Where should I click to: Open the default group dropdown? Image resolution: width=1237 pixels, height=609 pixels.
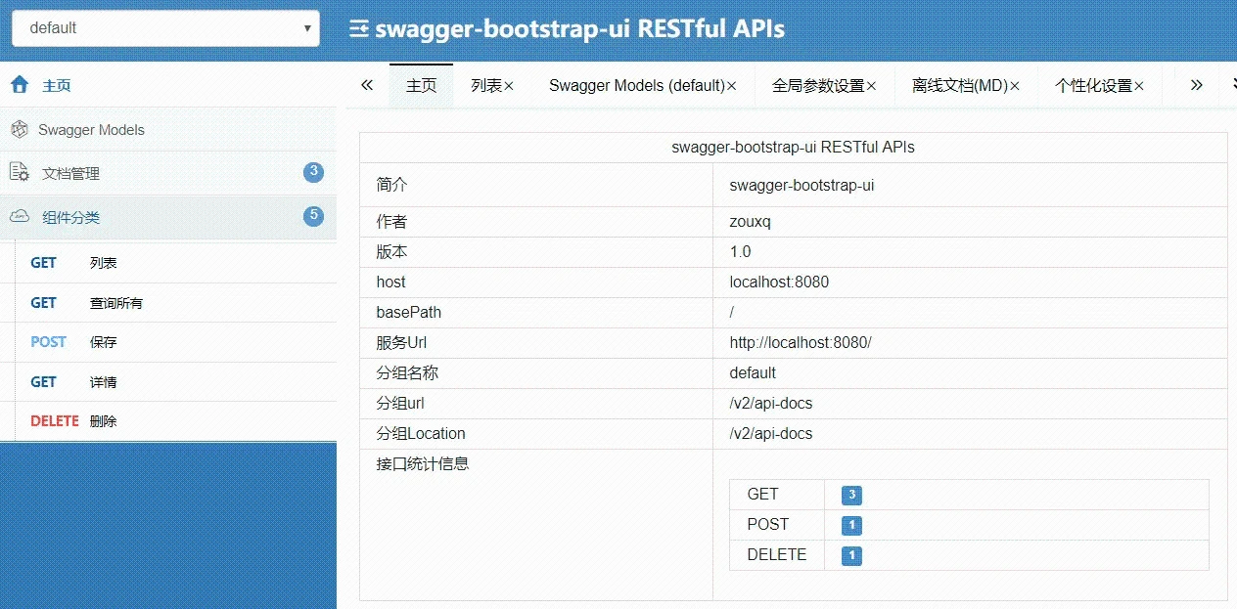[x=165, y=28]
